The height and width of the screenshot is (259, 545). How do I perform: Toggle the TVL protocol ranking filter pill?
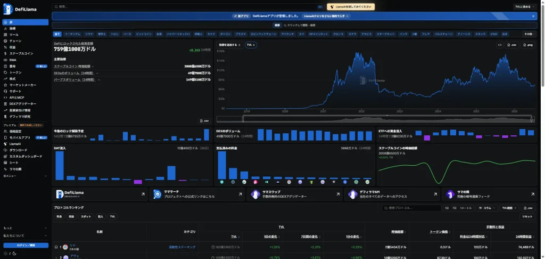point(112,216)
